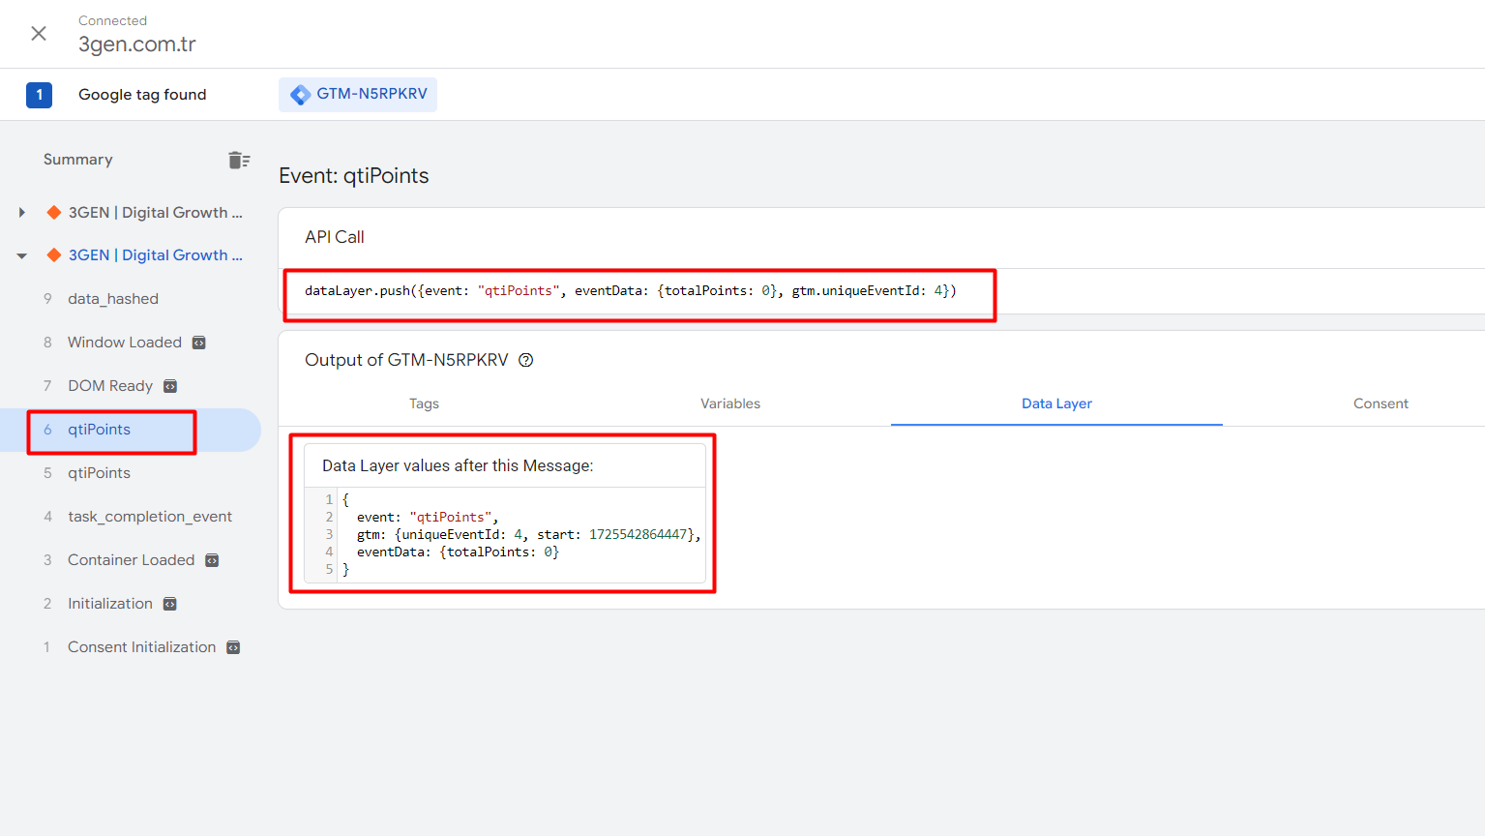
Task: Click the code icon next to Window Loaded
Action: pyautogui.click(x=199, y=343)
